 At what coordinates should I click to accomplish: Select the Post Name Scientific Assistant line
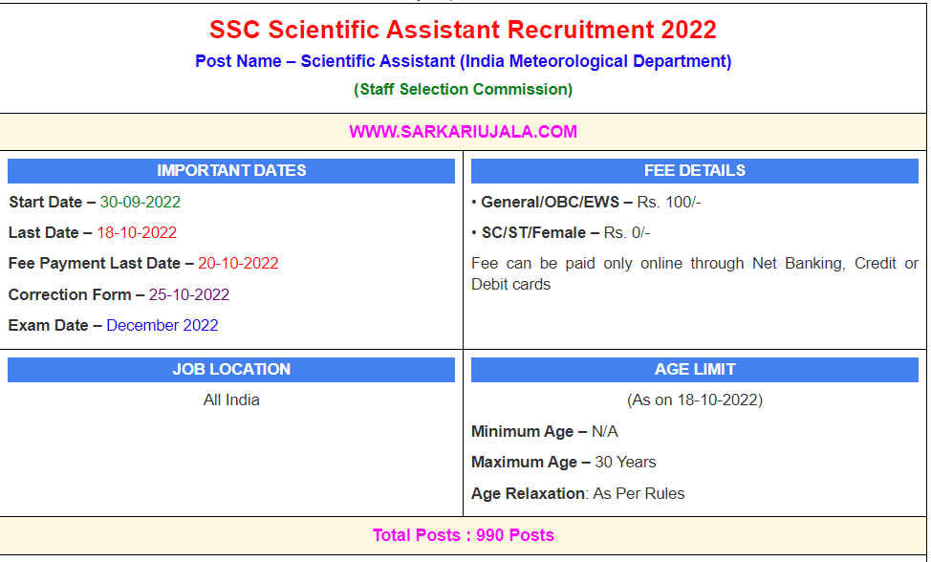pos(463,61)
